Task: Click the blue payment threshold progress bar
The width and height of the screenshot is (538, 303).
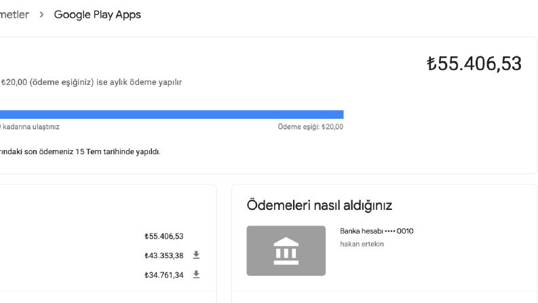Action: pyautogui.click(x=172, y=114)
